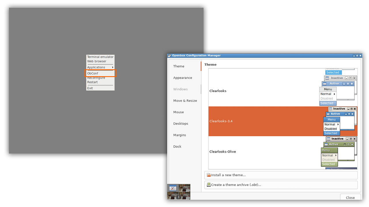This screenshot has height=207, width=369.
Task: Select Exit in the desktop menu
Action: click(x=100, y=88)
